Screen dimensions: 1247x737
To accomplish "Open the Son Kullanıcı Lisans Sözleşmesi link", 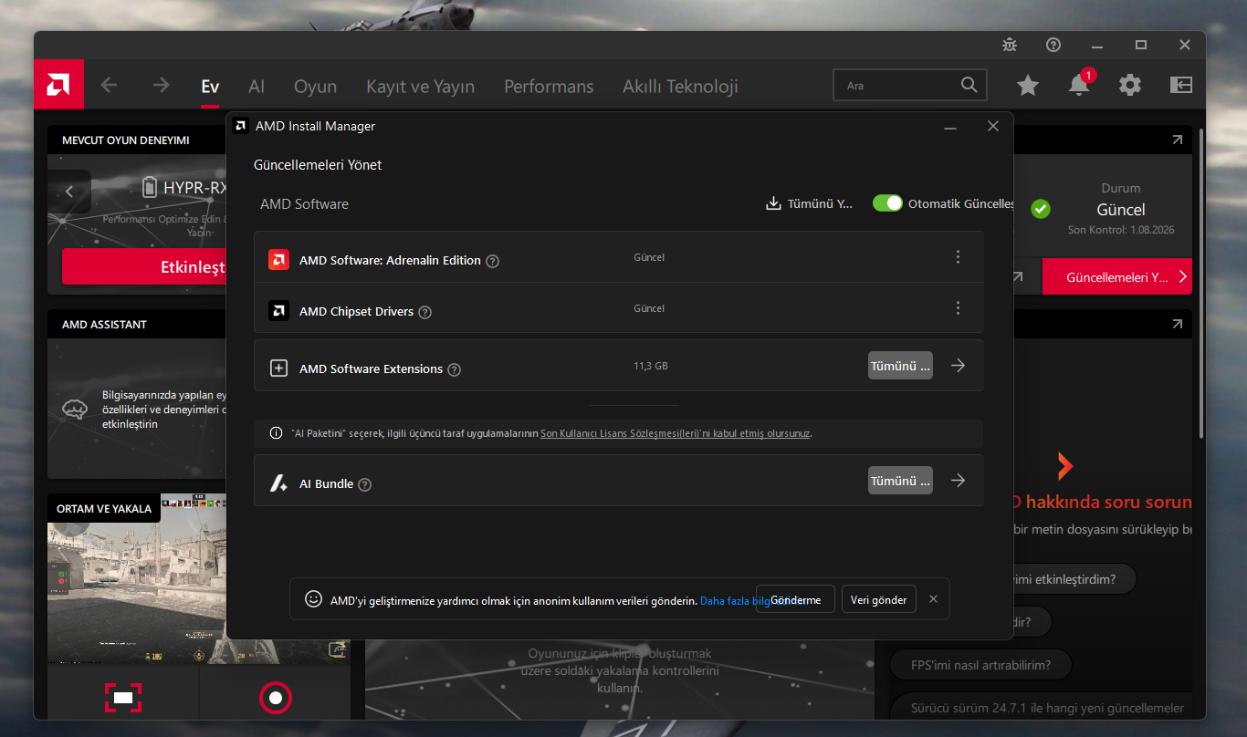I will 676,433.
